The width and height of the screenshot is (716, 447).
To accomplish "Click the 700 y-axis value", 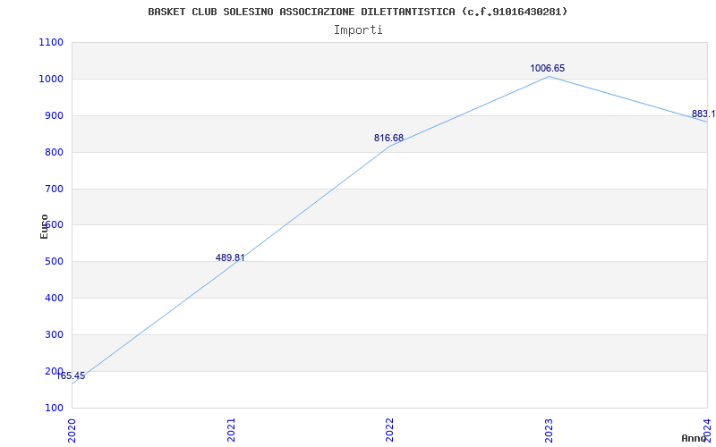I will [x=54, y=189].
